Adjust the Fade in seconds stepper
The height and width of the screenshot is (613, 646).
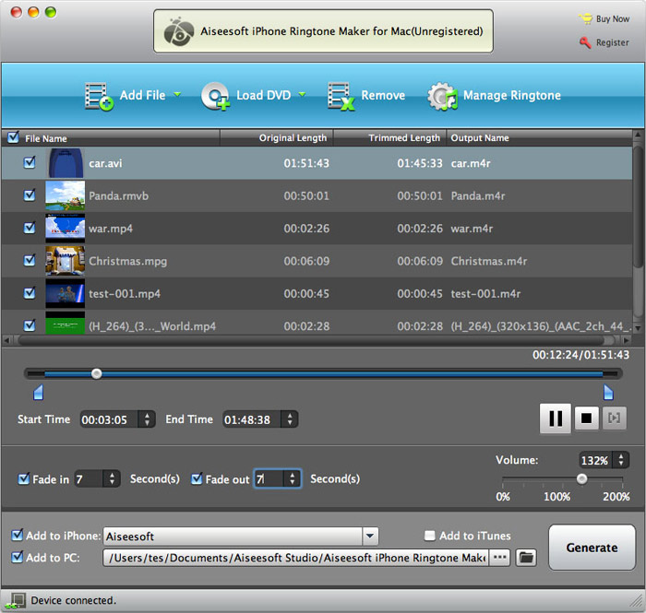coord(112,479)
